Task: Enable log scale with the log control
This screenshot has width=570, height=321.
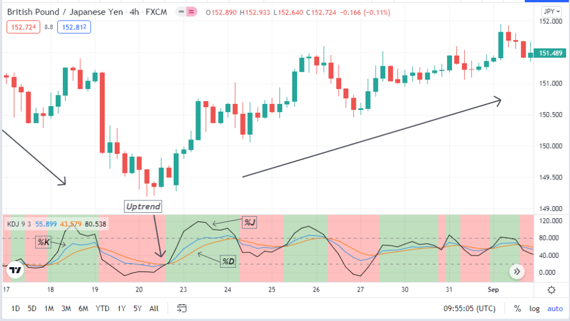Action: [x=534, y=308]
